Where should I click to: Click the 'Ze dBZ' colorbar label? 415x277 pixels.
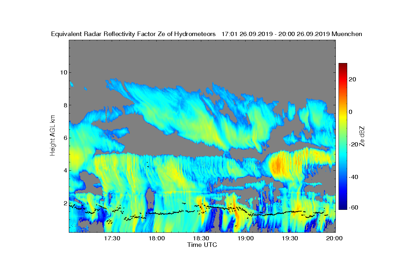pos(362,136)
